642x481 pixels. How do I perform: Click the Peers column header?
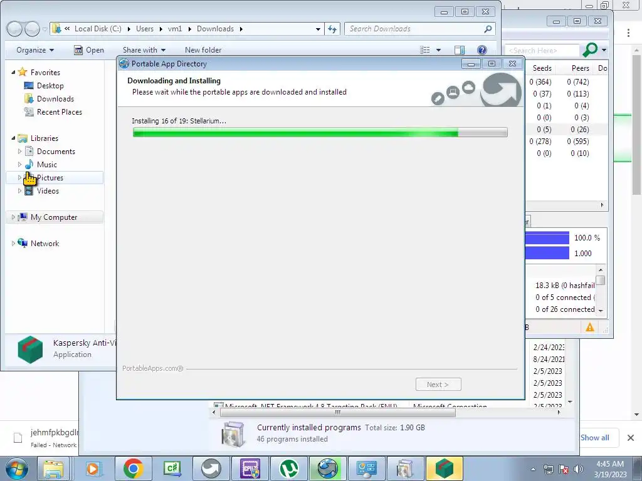click(x=580, y=68)
